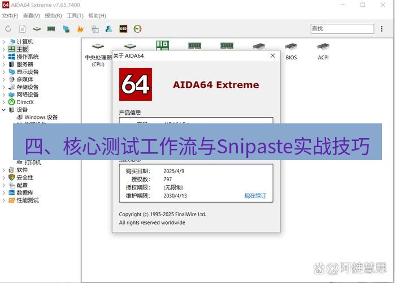Click the network monitor toolbar icon
395x283 pixels.
(x=66, y=29)
